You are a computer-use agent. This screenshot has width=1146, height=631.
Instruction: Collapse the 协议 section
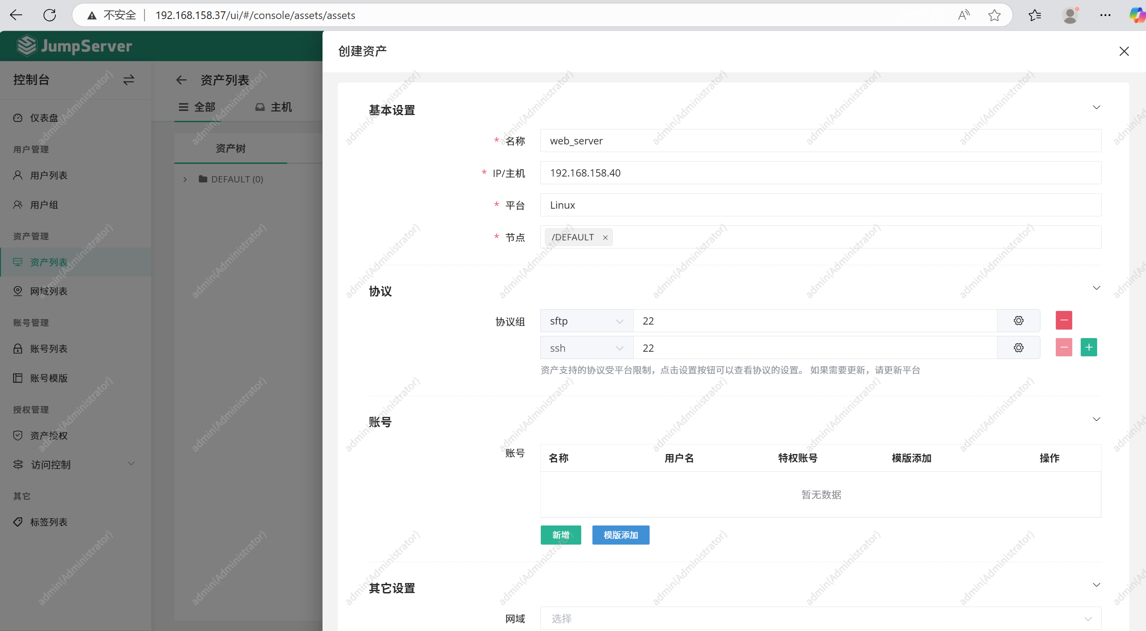tap(1096, 288)
